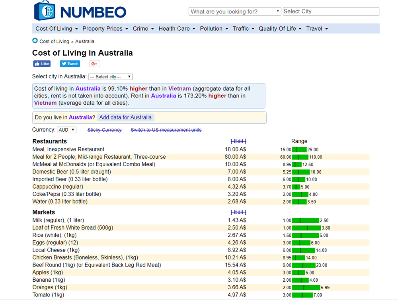The height and width of the screenshot is (300, 398).
Task: Click the Add data for Australia button
Action: pos(125,117)
